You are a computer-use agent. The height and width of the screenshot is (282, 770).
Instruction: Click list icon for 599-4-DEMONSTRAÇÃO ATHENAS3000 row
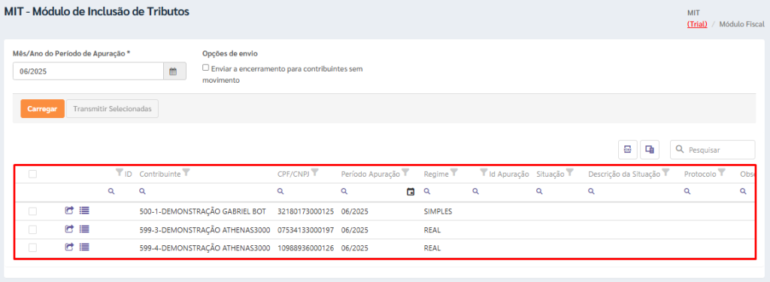pyautogui.click(x=84, y=247)
